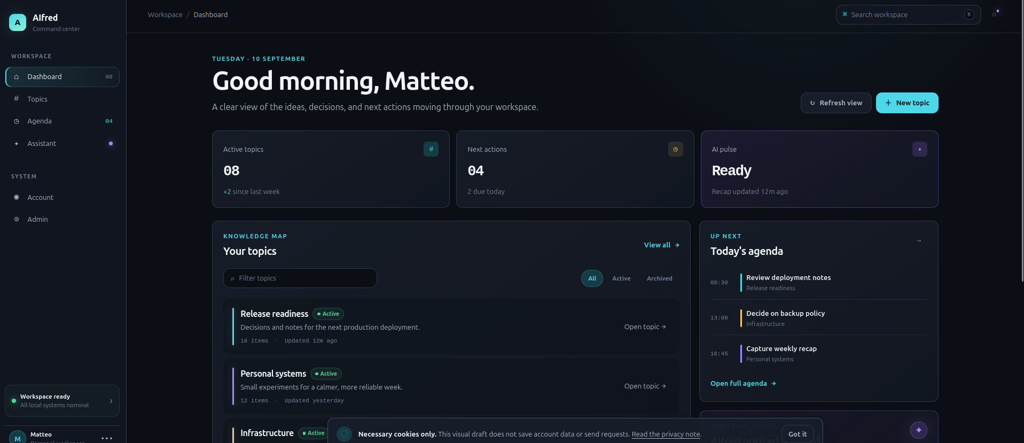Viewport: 1024px width, 443px height.
Task: Click the clock icon on Next actions card
Action: [x=676, y=149]
